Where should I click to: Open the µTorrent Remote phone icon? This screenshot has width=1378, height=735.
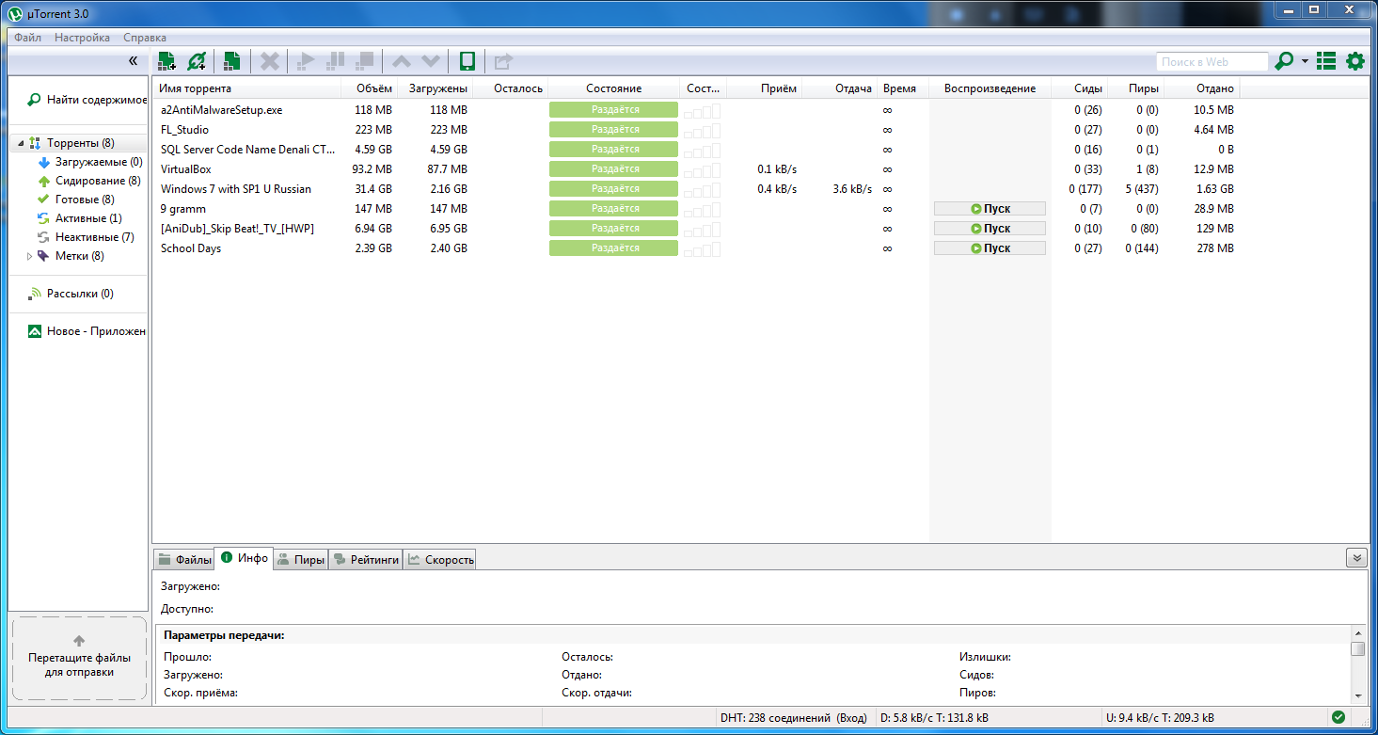point(467,61)
